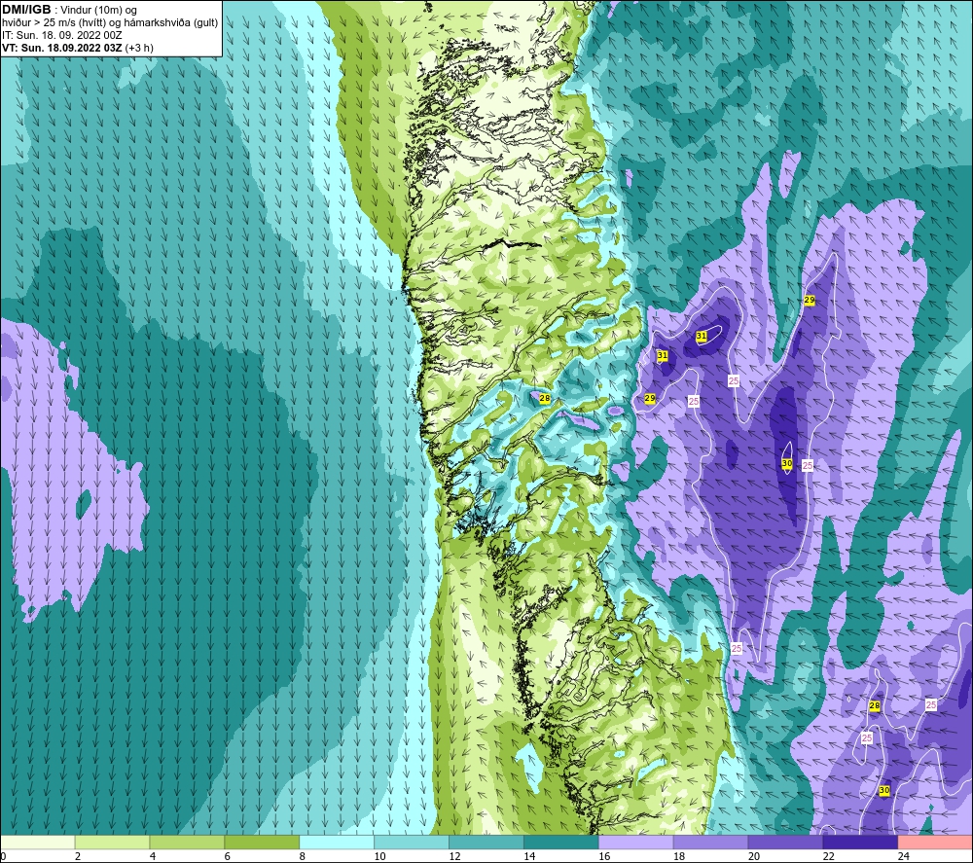Click the yellow 28 label in the southeast sea
The image size is (973, 863).
(x=875, y=706)
